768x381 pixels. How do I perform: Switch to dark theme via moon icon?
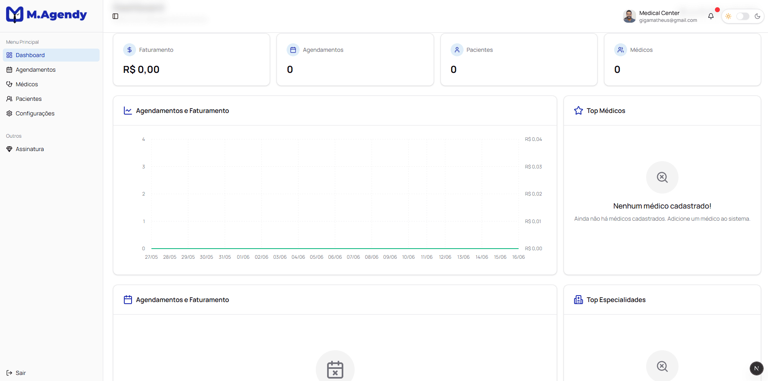[x=758, y=16]
